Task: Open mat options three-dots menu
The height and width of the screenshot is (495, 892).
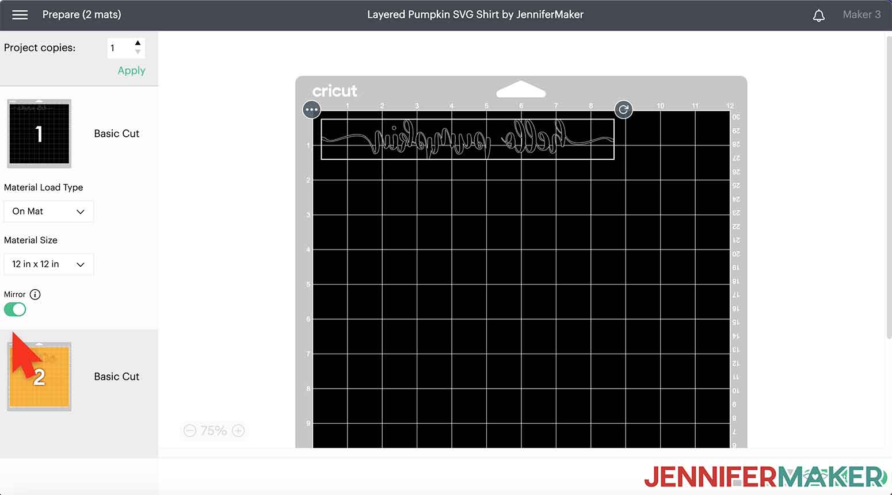Action: tap(311, 109)
